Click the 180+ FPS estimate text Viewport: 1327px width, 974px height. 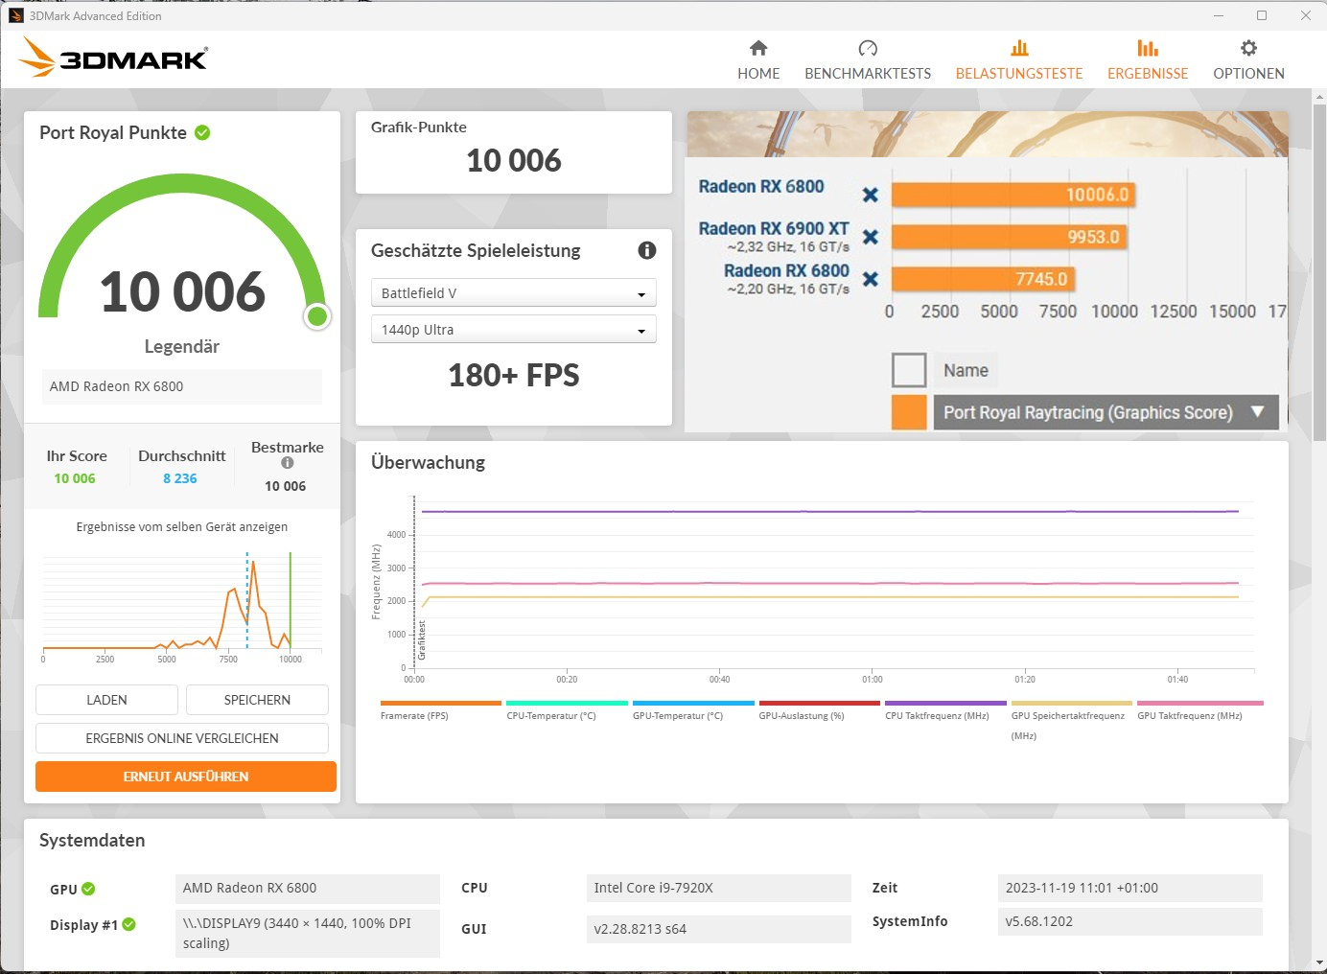point(514,375)
